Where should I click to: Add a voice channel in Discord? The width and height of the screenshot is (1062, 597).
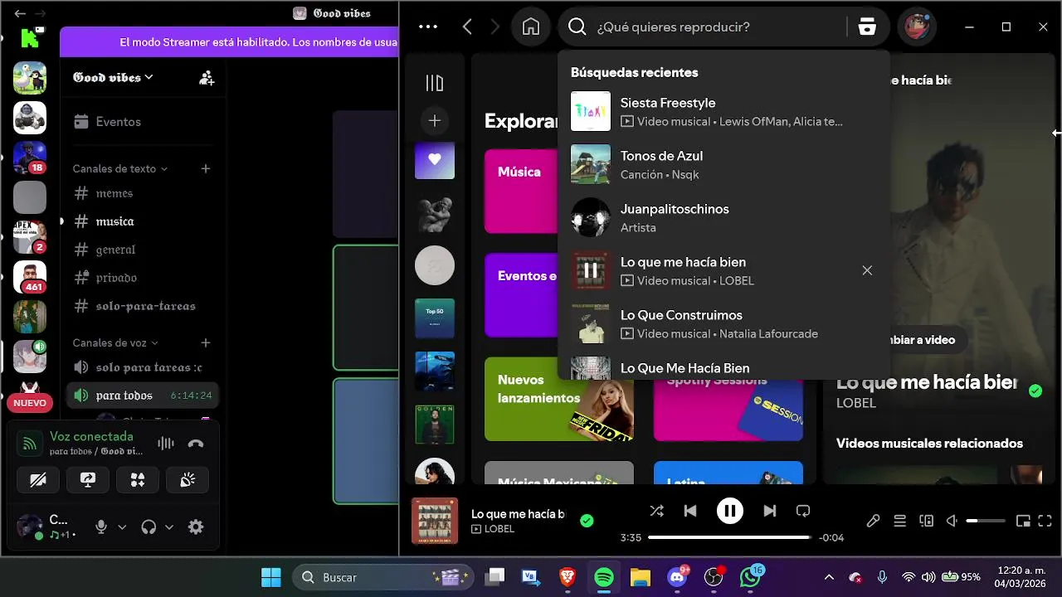point(206,342)
